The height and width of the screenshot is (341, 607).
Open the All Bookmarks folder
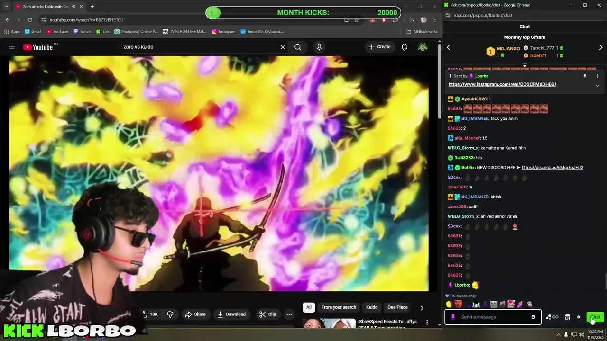click(x=422, y=32)
